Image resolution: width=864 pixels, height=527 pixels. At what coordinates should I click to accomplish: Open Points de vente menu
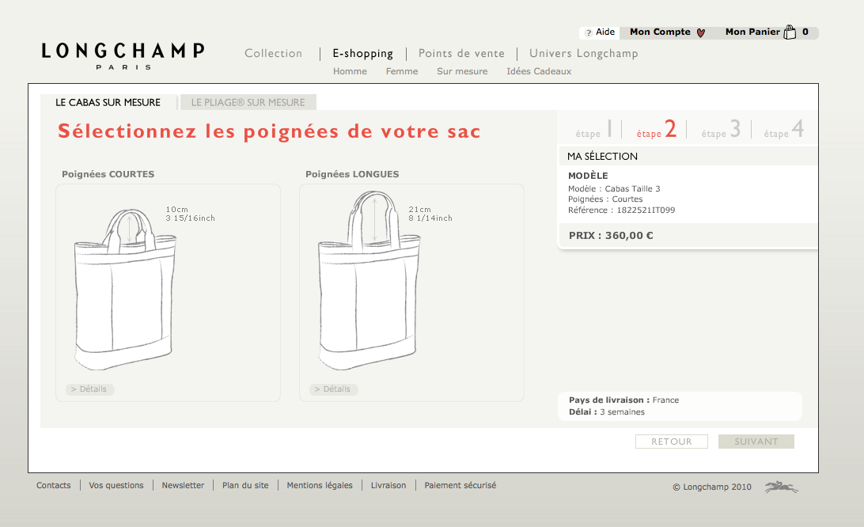461,54
